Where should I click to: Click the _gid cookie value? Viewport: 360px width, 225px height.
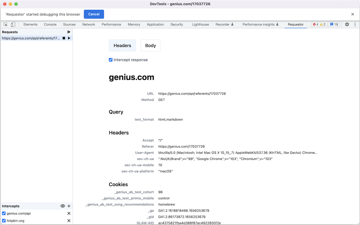pos(182,217)
